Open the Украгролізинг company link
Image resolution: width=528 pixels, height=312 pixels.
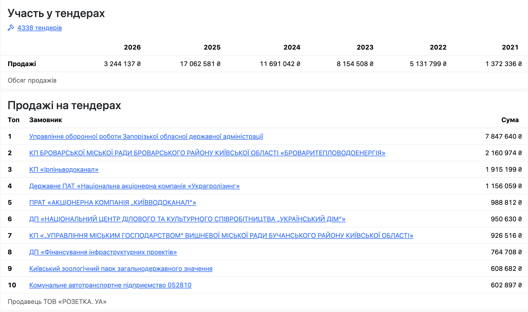(x=135, y=186)
